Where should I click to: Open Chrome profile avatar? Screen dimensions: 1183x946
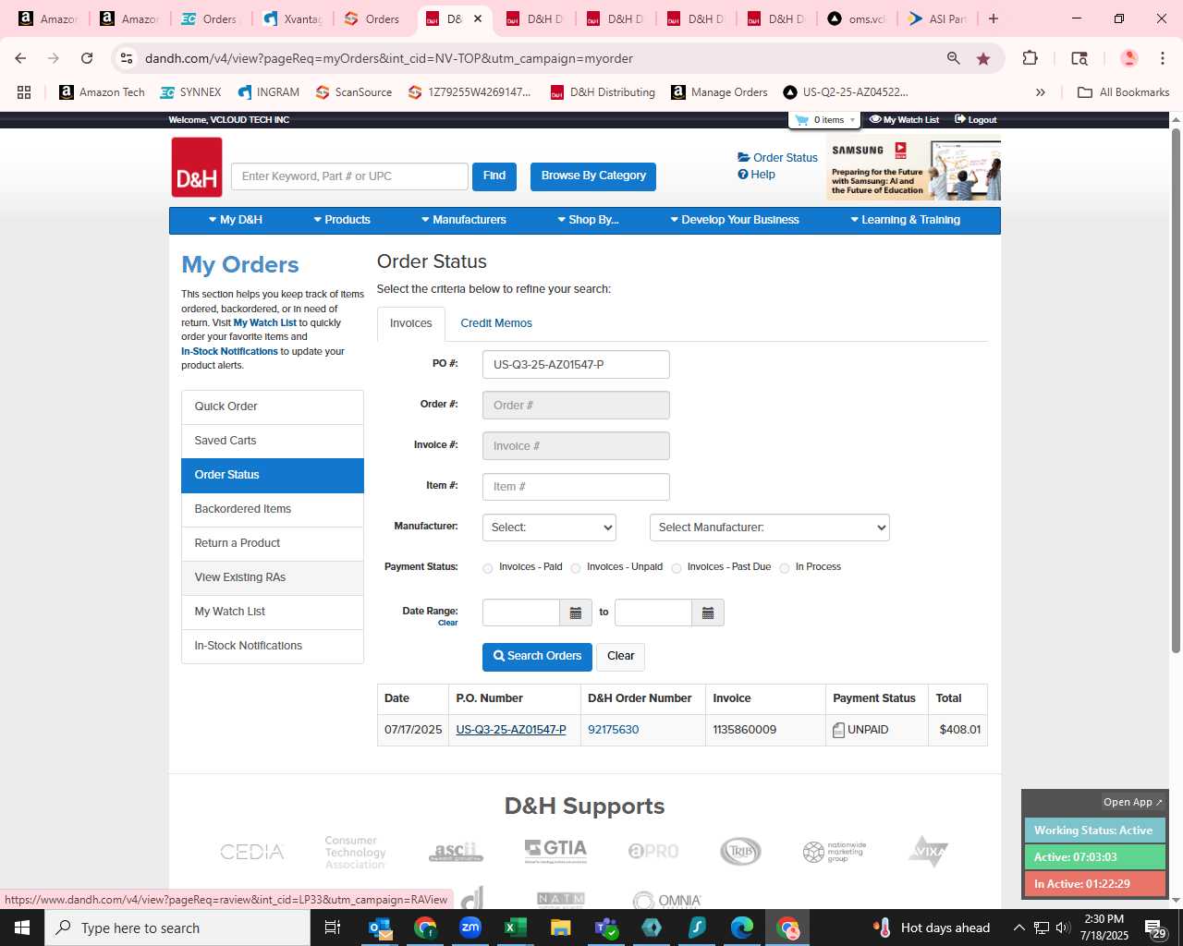coord(1128,58)
